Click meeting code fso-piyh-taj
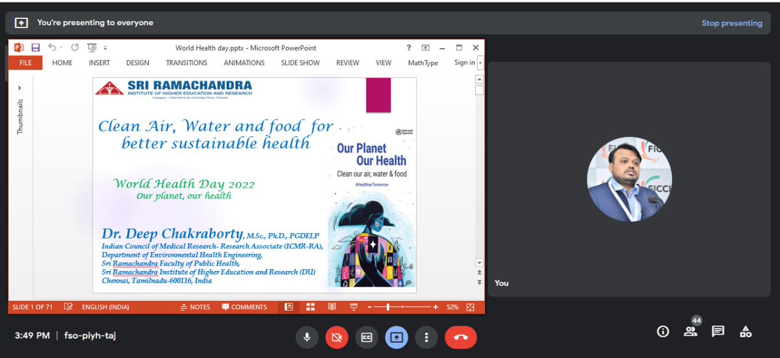780x358 pixels. 90,336
